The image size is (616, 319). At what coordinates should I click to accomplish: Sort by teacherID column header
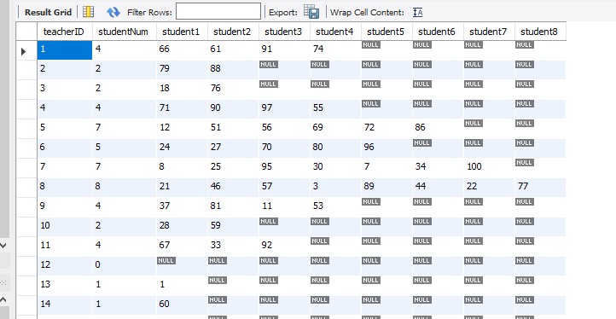click(65, 32)
